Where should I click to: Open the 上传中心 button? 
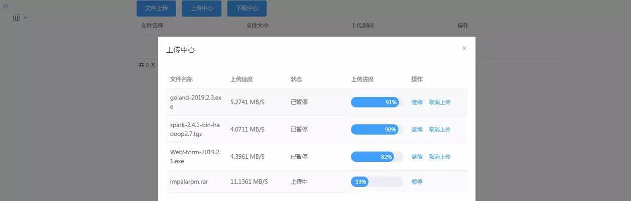[201, 9]
